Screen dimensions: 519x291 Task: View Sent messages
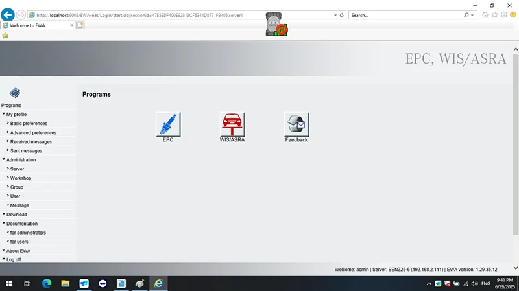(26, 151)
